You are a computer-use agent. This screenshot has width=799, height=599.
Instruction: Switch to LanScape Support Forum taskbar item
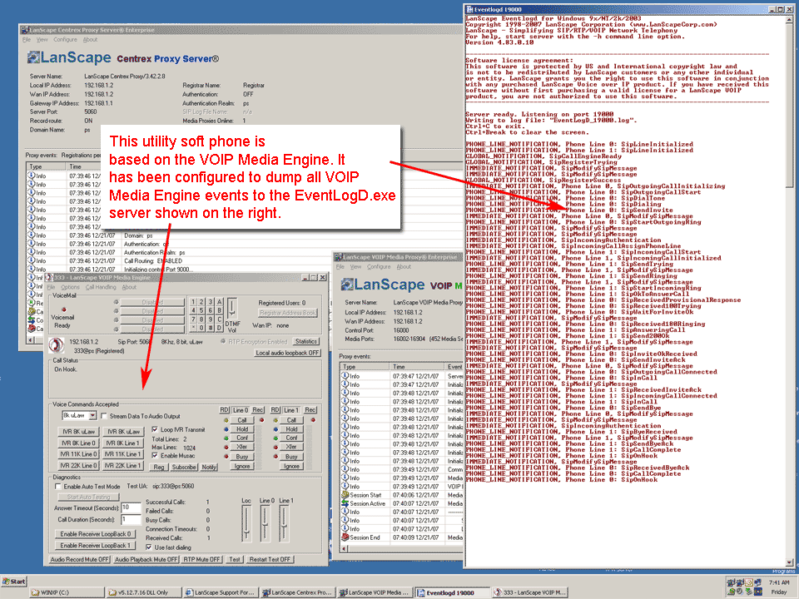(x=220, y=592)
